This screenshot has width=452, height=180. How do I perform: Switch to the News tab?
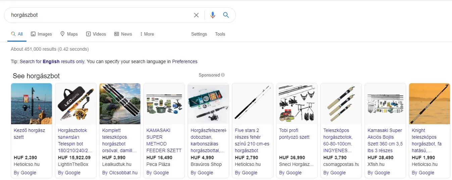click(x=123, y=34)
